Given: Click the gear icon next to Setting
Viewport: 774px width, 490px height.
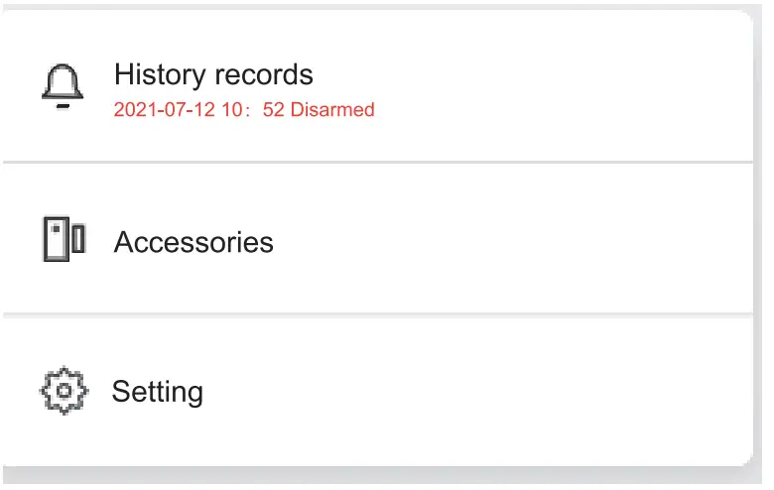Looking at the screenshot, I should (x=64, y=391).
